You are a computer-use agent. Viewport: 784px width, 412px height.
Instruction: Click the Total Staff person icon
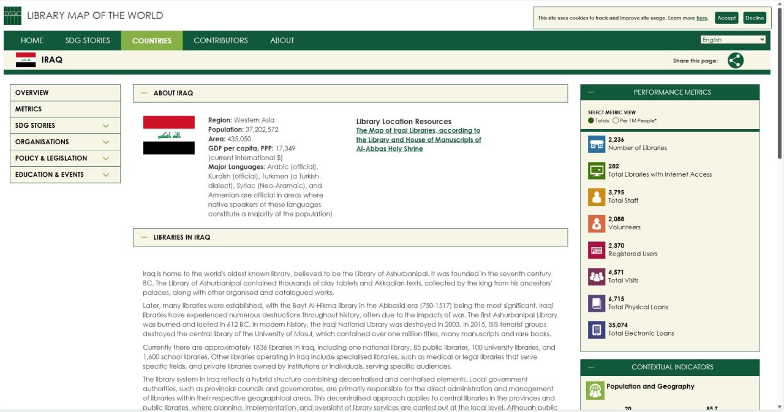click(x=597, y=197)
